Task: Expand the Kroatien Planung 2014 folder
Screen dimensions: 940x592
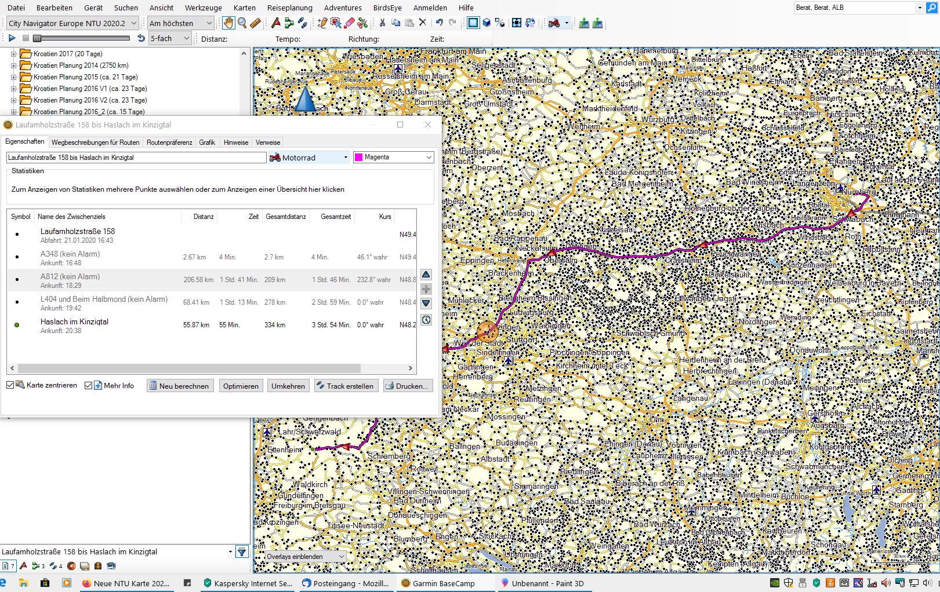Action: click(13, 65)
